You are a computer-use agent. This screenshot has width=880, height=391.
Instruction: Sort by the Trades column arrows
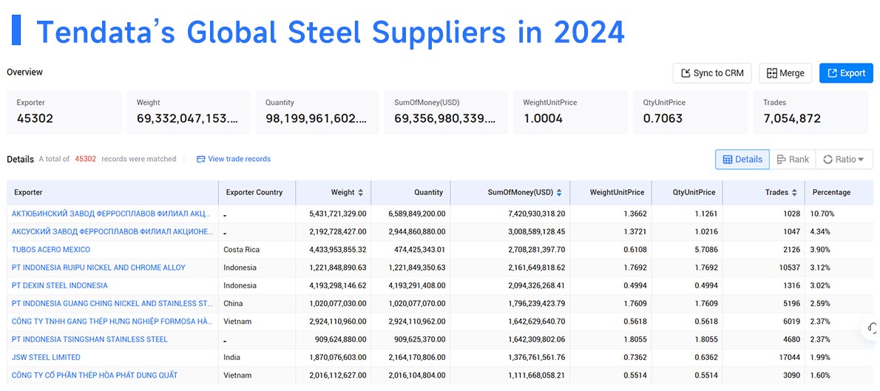795,192
